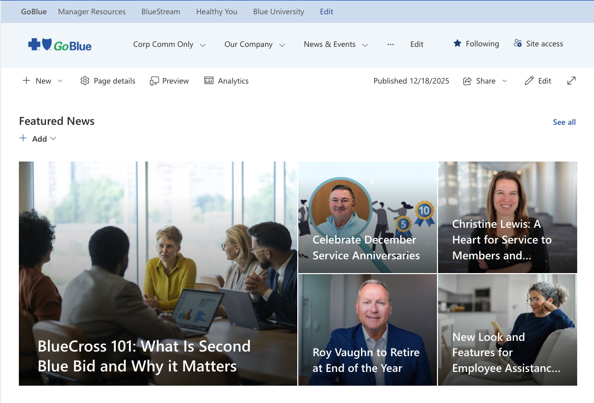This screenshot has height=403, width=594.
Task: Click the Following label
Action: pos(482,43)
